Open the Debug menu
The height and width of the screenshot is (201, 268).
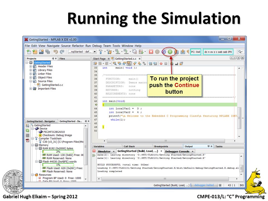tap(97, 46)
